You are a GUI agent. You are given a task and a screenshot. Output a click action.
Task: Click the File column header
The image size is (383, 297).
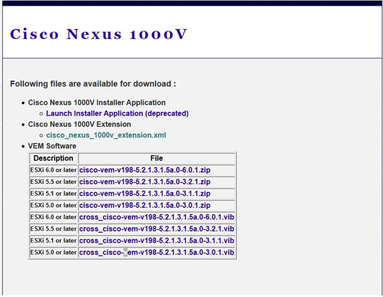coord(156,158)
